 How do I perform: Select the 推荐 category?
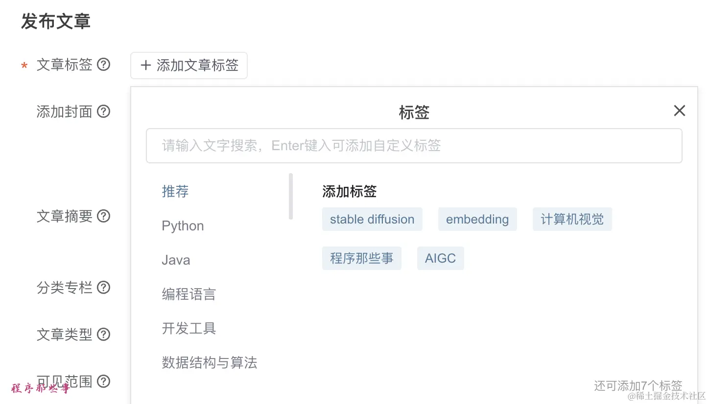click(x=175, y=191)
